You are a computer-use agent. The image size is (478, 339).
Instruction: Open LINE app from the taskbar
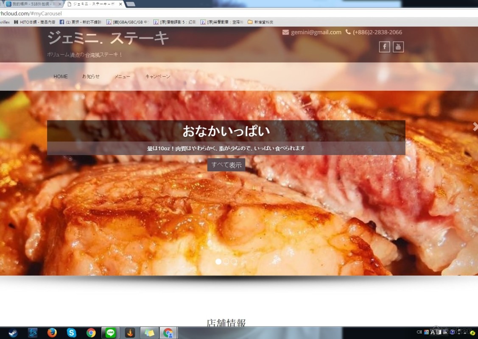coord(111,333)
